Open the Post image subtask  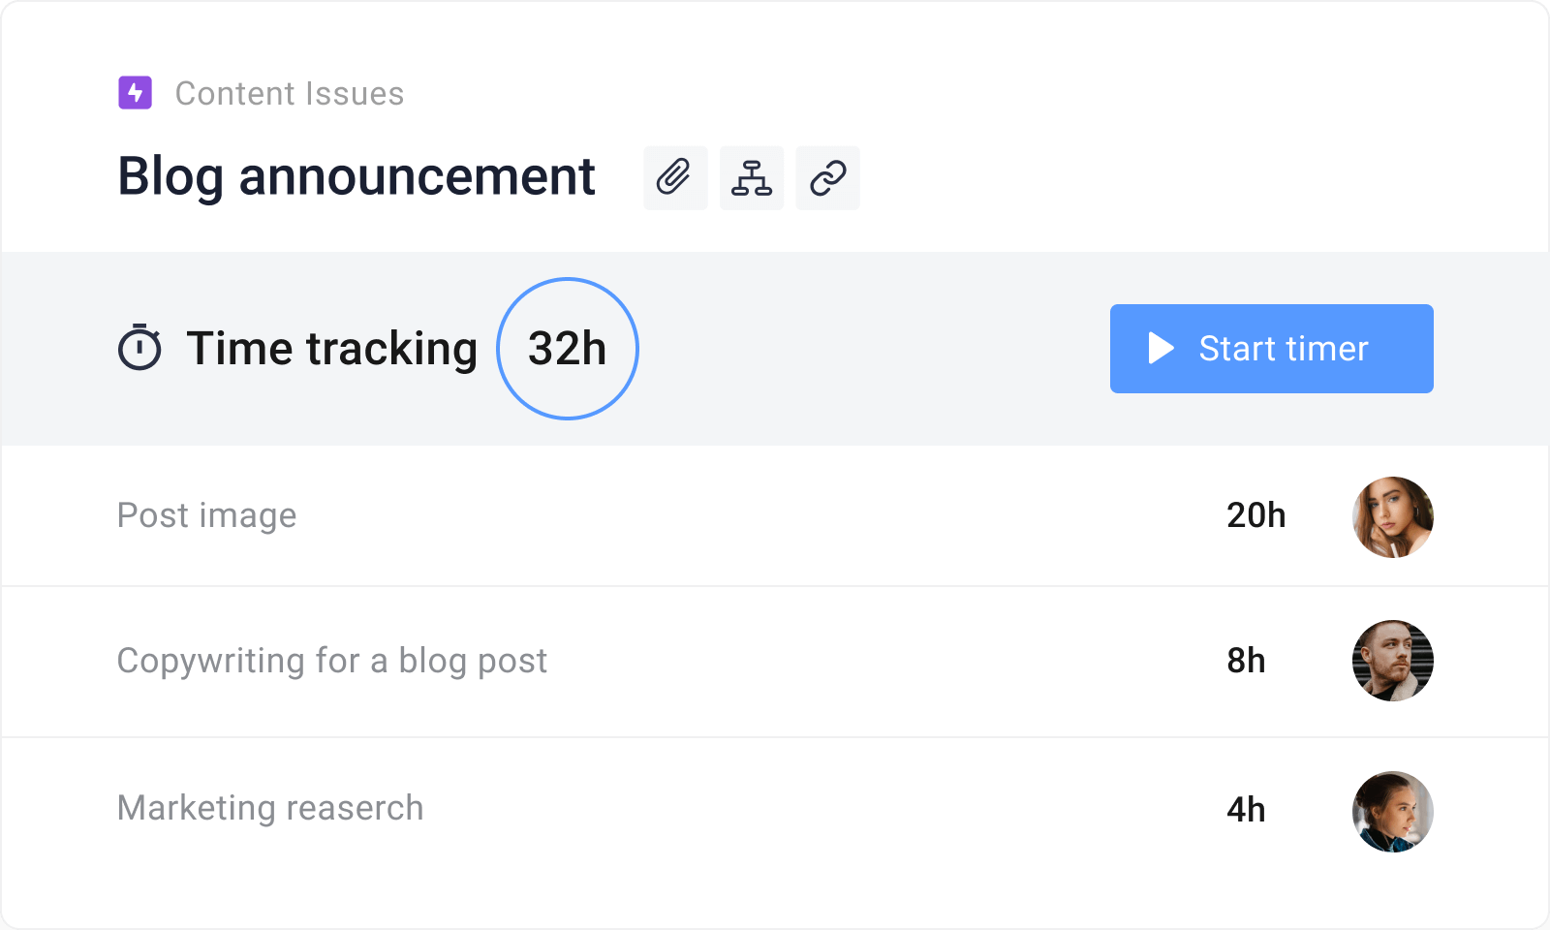206,515
